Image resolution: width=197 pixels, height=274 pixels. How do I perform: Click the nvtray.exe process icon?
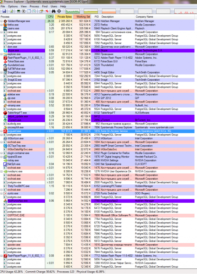tap(5, 160)
